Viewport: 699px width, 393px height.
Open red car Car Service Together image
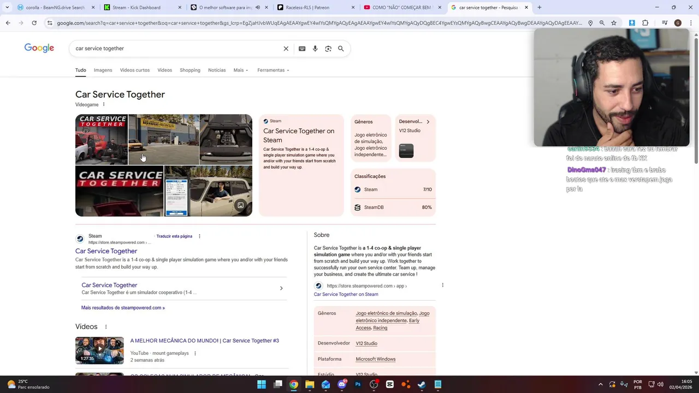[101, 139]
